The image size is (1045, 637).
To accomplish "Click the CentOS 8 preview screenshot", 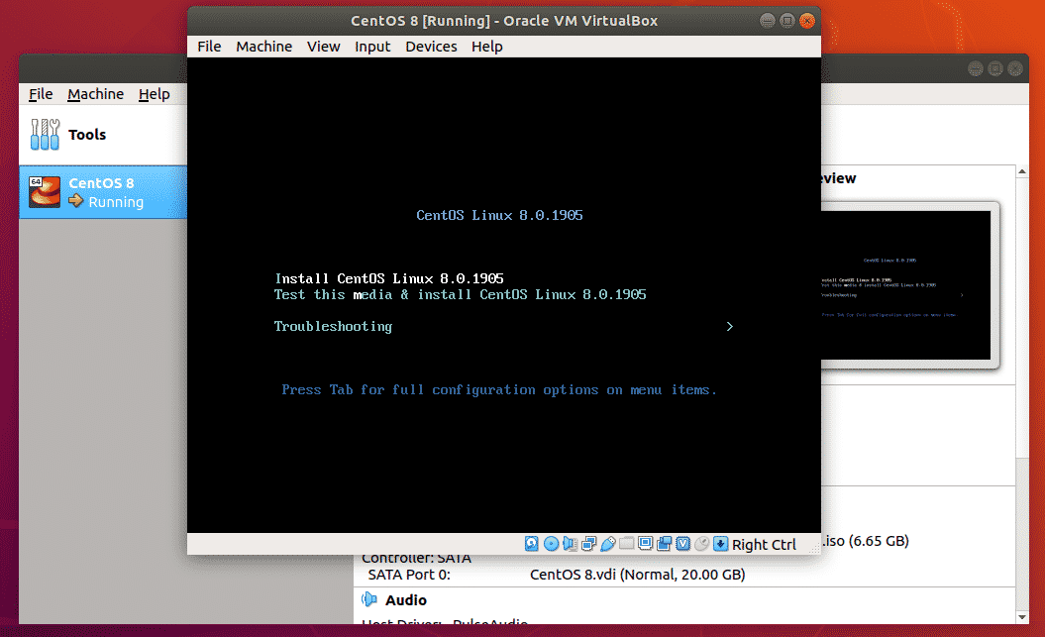I will [x=904, y=283].
